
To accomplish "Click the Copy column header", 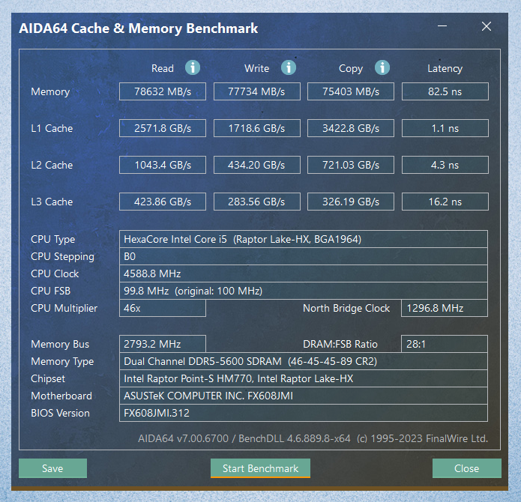I will 351,69.
